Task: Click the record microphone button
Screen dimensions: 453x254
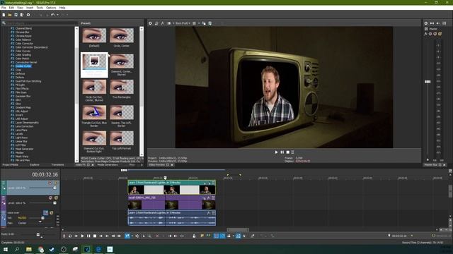Action: (x=64, y=236)
